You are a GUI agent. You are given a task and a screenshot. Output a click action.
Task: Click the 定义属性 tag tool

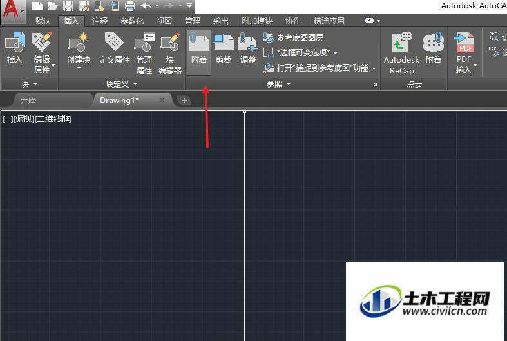(114, 48)
